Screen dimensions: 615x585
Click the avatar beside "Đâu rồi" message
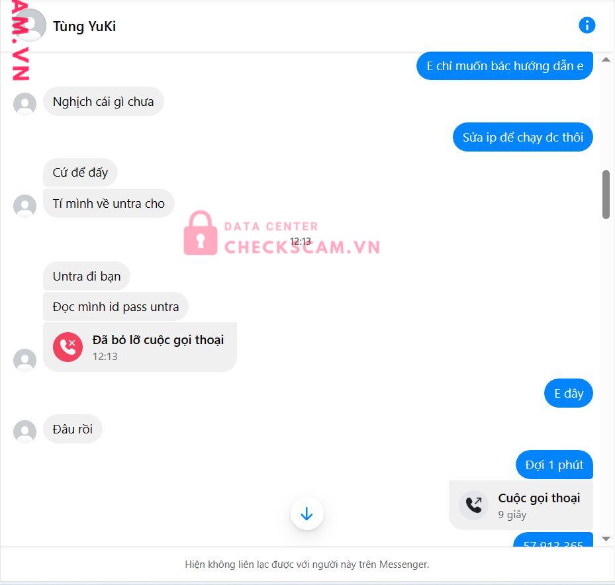pos(24,431)
